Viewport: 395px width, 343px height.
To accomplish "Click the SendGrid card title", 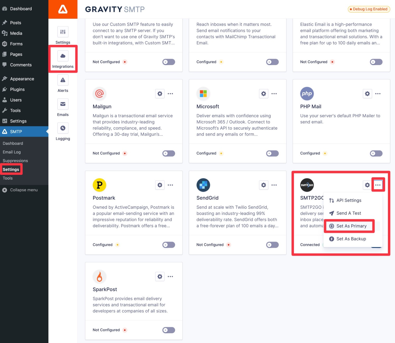I will (208, 198).
